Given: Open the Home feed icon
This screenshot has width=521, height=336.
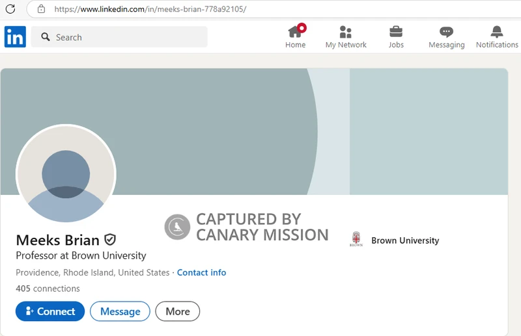Looking at the screenshot, I should pyautogui.click(x=296, y=31).
